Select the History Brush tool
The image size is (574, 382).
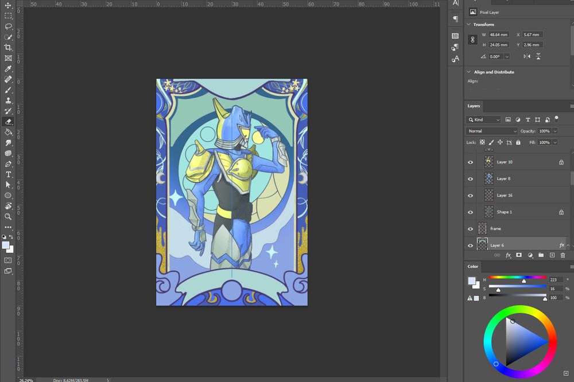click(8, 111)
